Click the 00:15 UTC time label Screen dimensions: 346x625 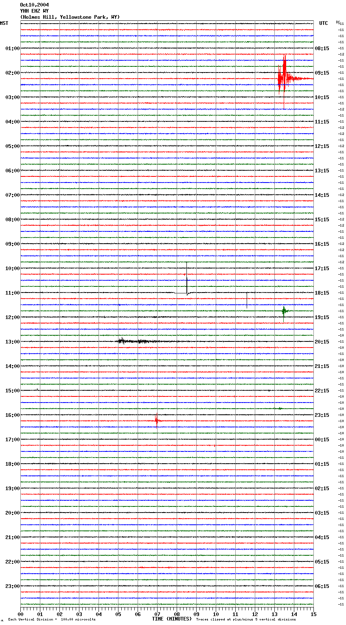click(322, 440)
